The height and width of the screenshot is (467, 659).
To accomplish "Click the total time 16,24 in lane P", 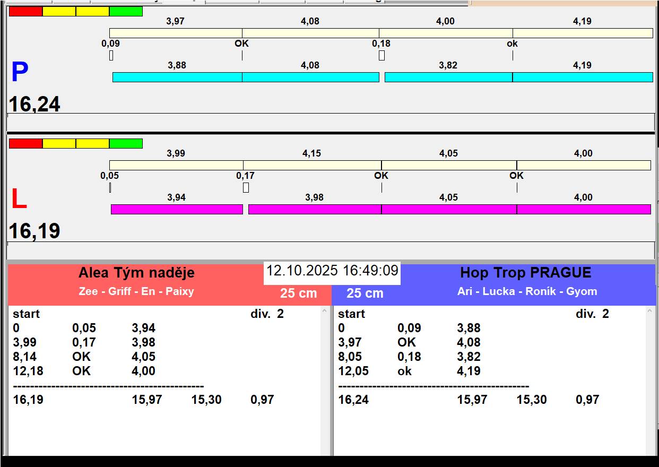I will coord(34,105).
